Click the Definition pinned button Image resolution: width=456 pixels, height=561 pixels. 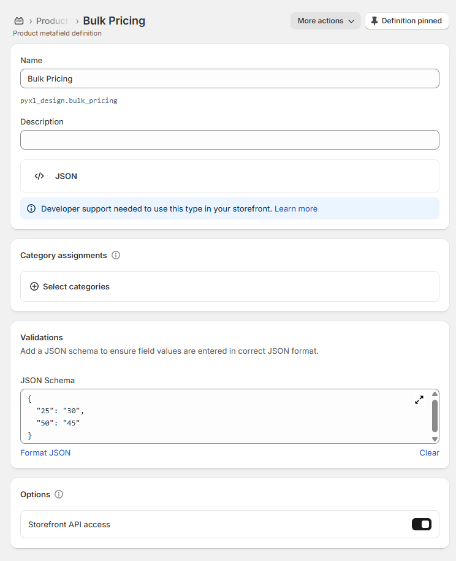coord(406,20)
